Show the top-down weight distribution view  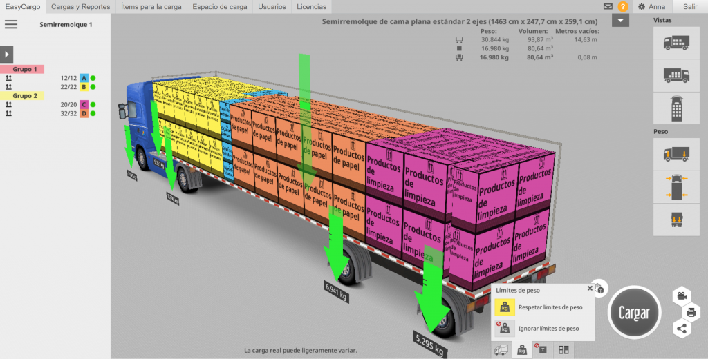[x=676, y=186]
